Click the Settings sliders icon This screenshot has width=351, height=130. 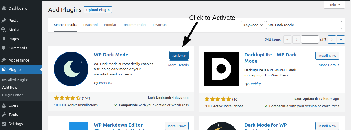click(x=4, y=124)
